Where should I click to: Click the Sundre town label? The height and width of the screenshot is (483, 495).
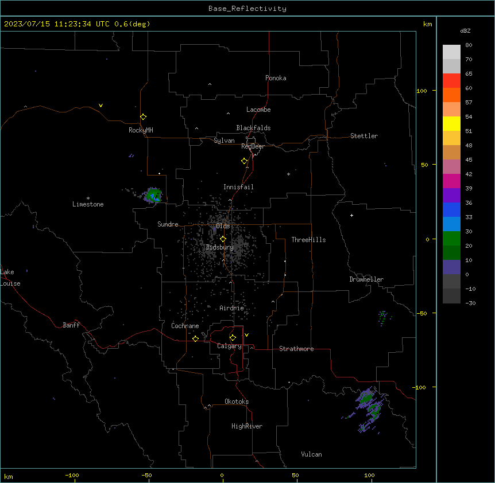click(168, 224)
